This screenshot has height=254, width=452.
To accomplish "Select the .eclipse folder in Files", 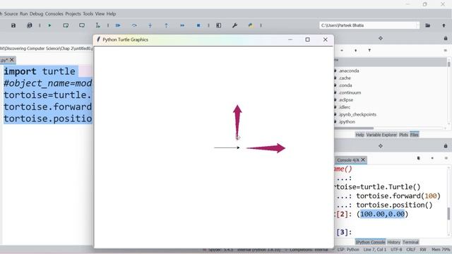I will 346,100.
